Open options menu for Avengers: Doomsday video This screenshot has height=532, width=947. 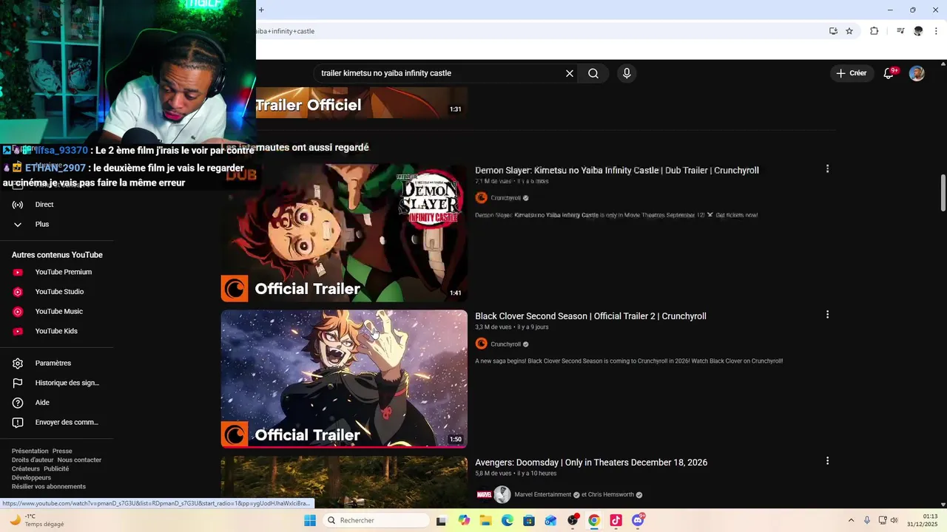827,461
